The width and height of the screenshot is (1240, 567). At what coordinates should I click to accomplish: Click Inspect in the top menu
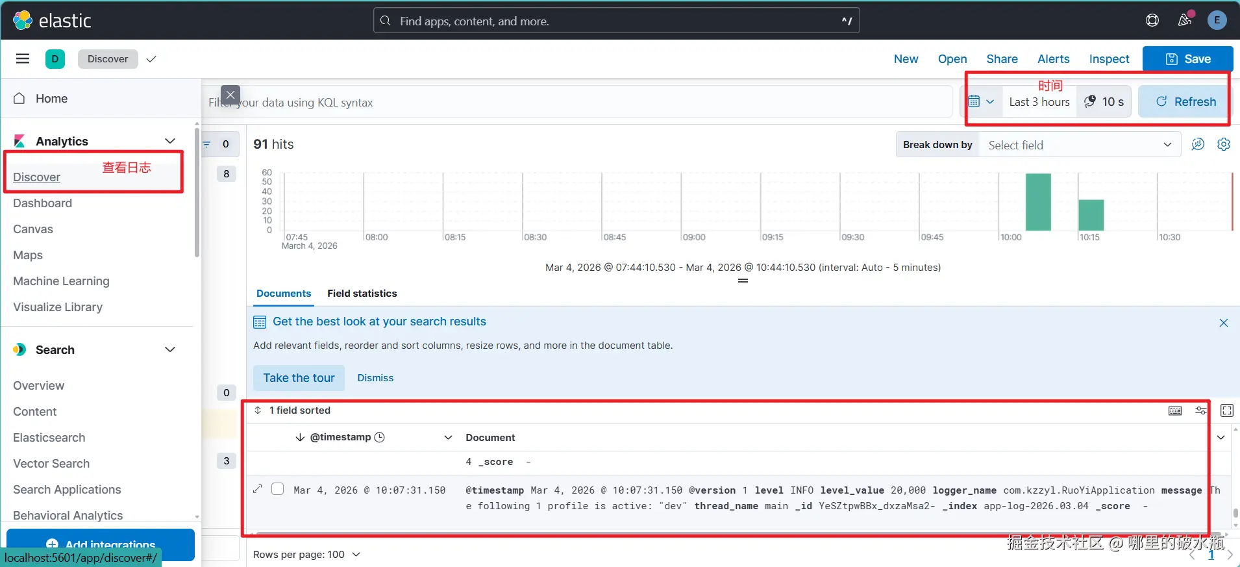coord(1109,59)
